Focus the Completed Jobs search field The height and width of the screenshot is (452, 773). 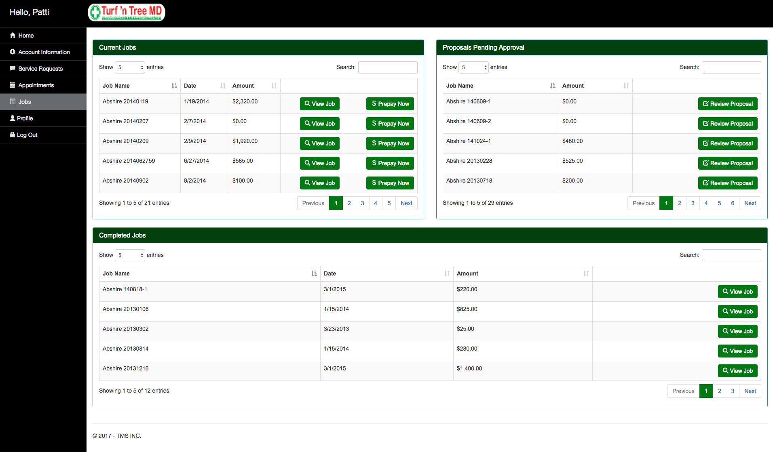pos(731,255)
